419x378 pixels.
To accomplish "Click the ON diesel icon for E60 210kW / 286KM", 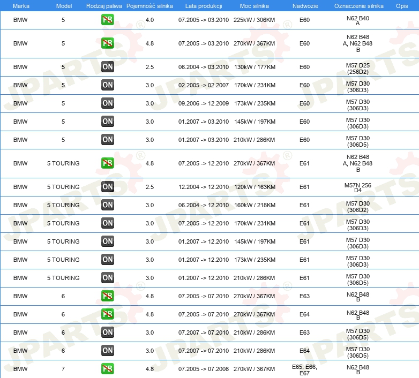I will coord(108,140).
